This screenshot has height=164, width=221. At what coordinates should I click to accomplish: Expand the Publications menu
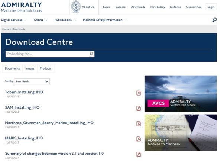pyautogui.click(x=65, y=20)
